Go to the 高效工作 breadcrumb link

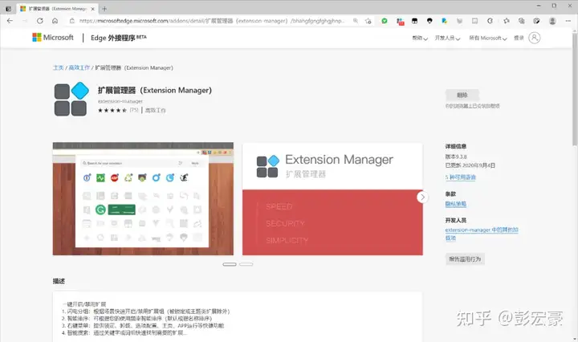[79, 67]
